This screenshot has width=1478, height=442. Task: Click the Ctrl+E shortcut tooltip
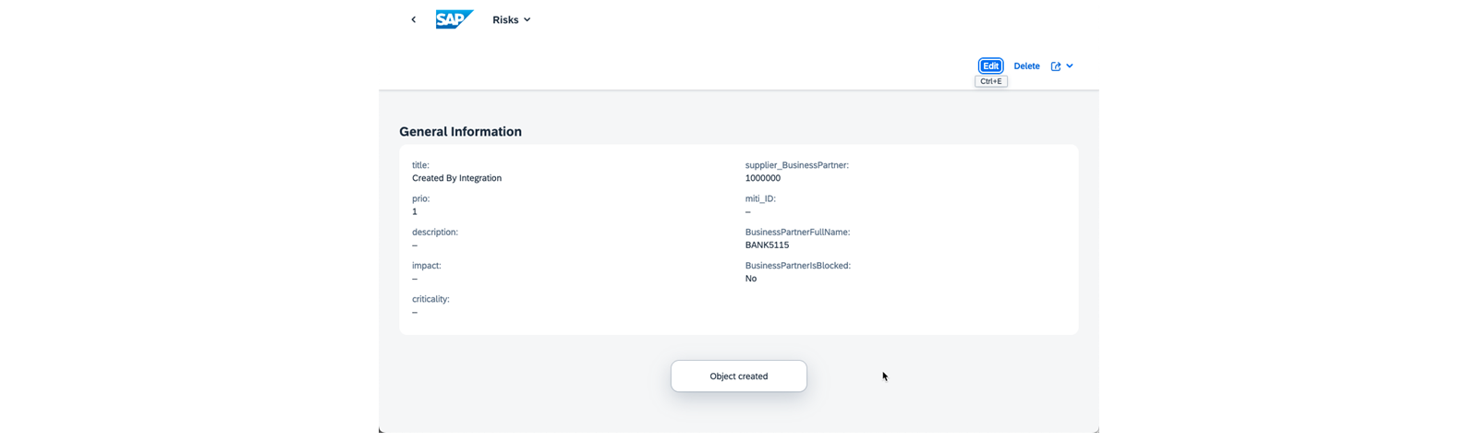click(991, 81)
